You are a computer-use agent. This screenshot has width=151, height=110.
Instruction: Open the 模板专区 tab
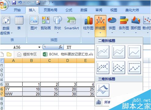tap(27, 55)
